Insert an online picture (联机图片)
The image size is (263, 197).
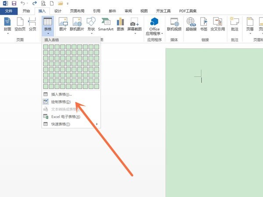tap(77, 24)
